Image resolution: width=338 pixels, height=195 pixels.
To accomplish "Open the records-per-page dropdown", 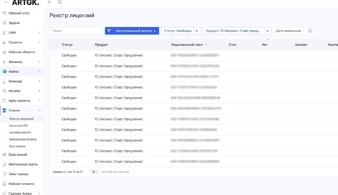I will pyautogui.click(x=95, y=172).
